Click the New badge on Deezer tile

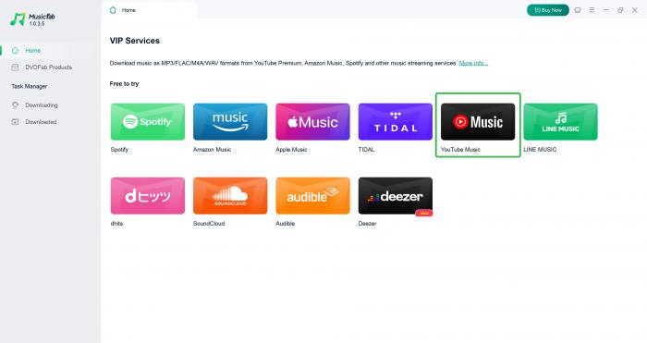[x=424, y=213]
